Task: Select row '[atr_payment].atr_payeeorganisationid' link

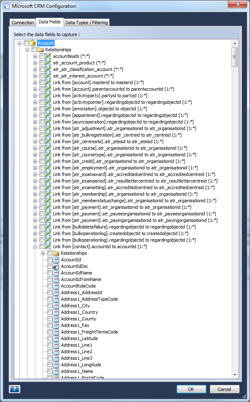Action: coord(134,214)
